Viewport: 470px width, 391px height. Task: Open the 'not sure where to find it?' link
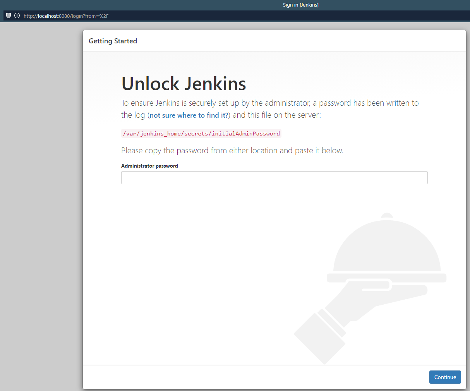(x=189, y=115)
